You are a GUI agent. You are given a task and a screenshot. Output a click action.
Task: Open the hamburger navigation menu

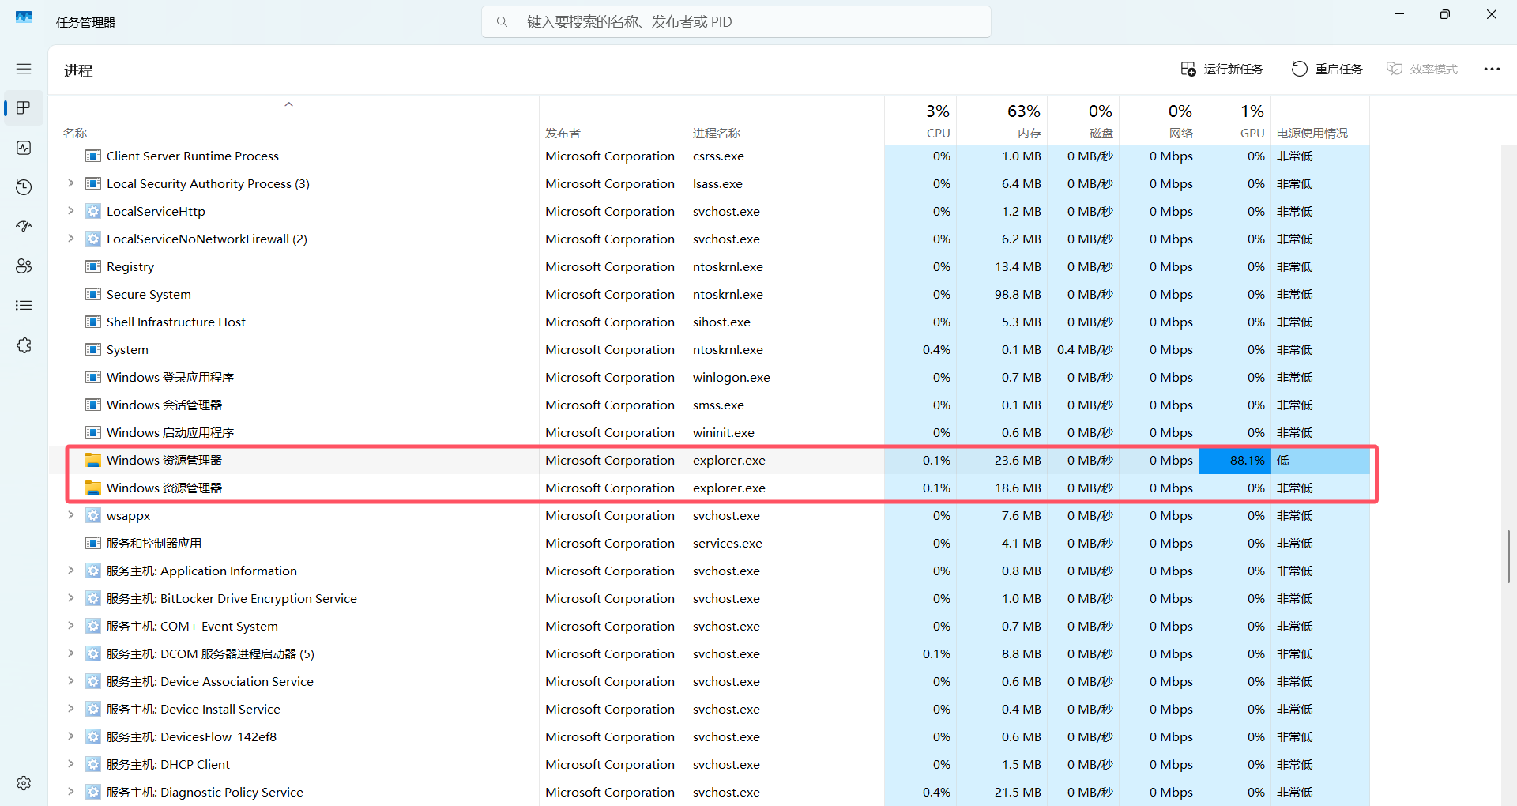point(24,69)
